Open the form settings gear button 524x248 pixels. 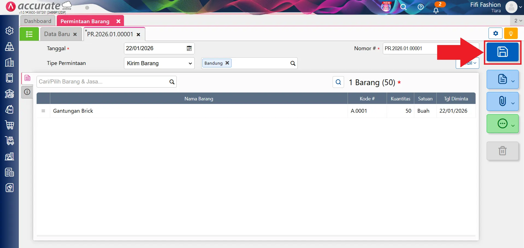pos(495,34)
